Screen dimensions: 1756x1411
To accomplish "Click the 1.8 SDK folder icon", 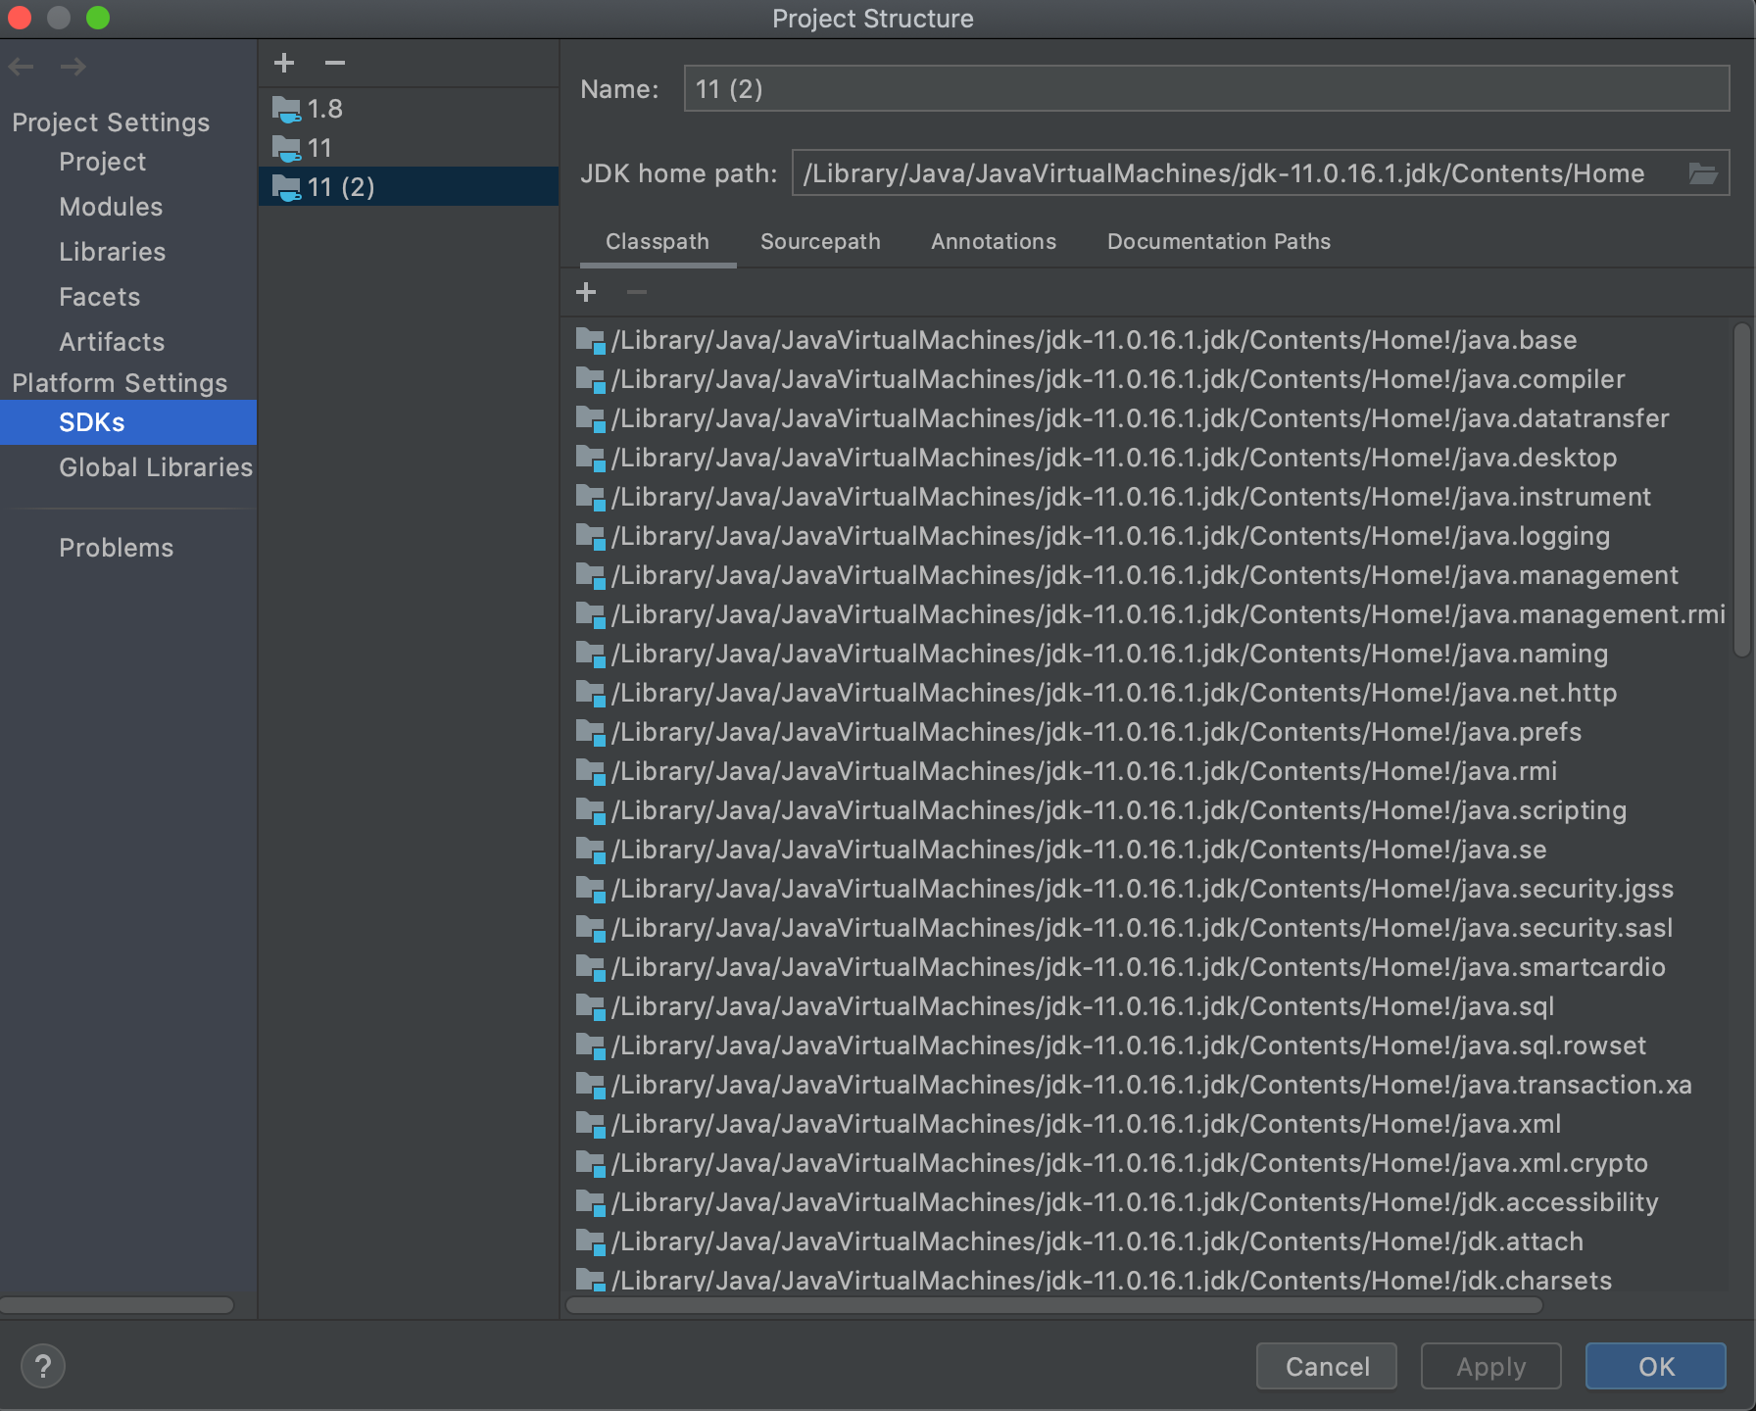I will (287, 110).
